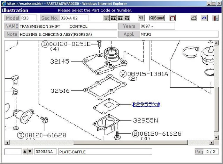
Task: Click the Stand zoom button
Action: tap(157, 18)
